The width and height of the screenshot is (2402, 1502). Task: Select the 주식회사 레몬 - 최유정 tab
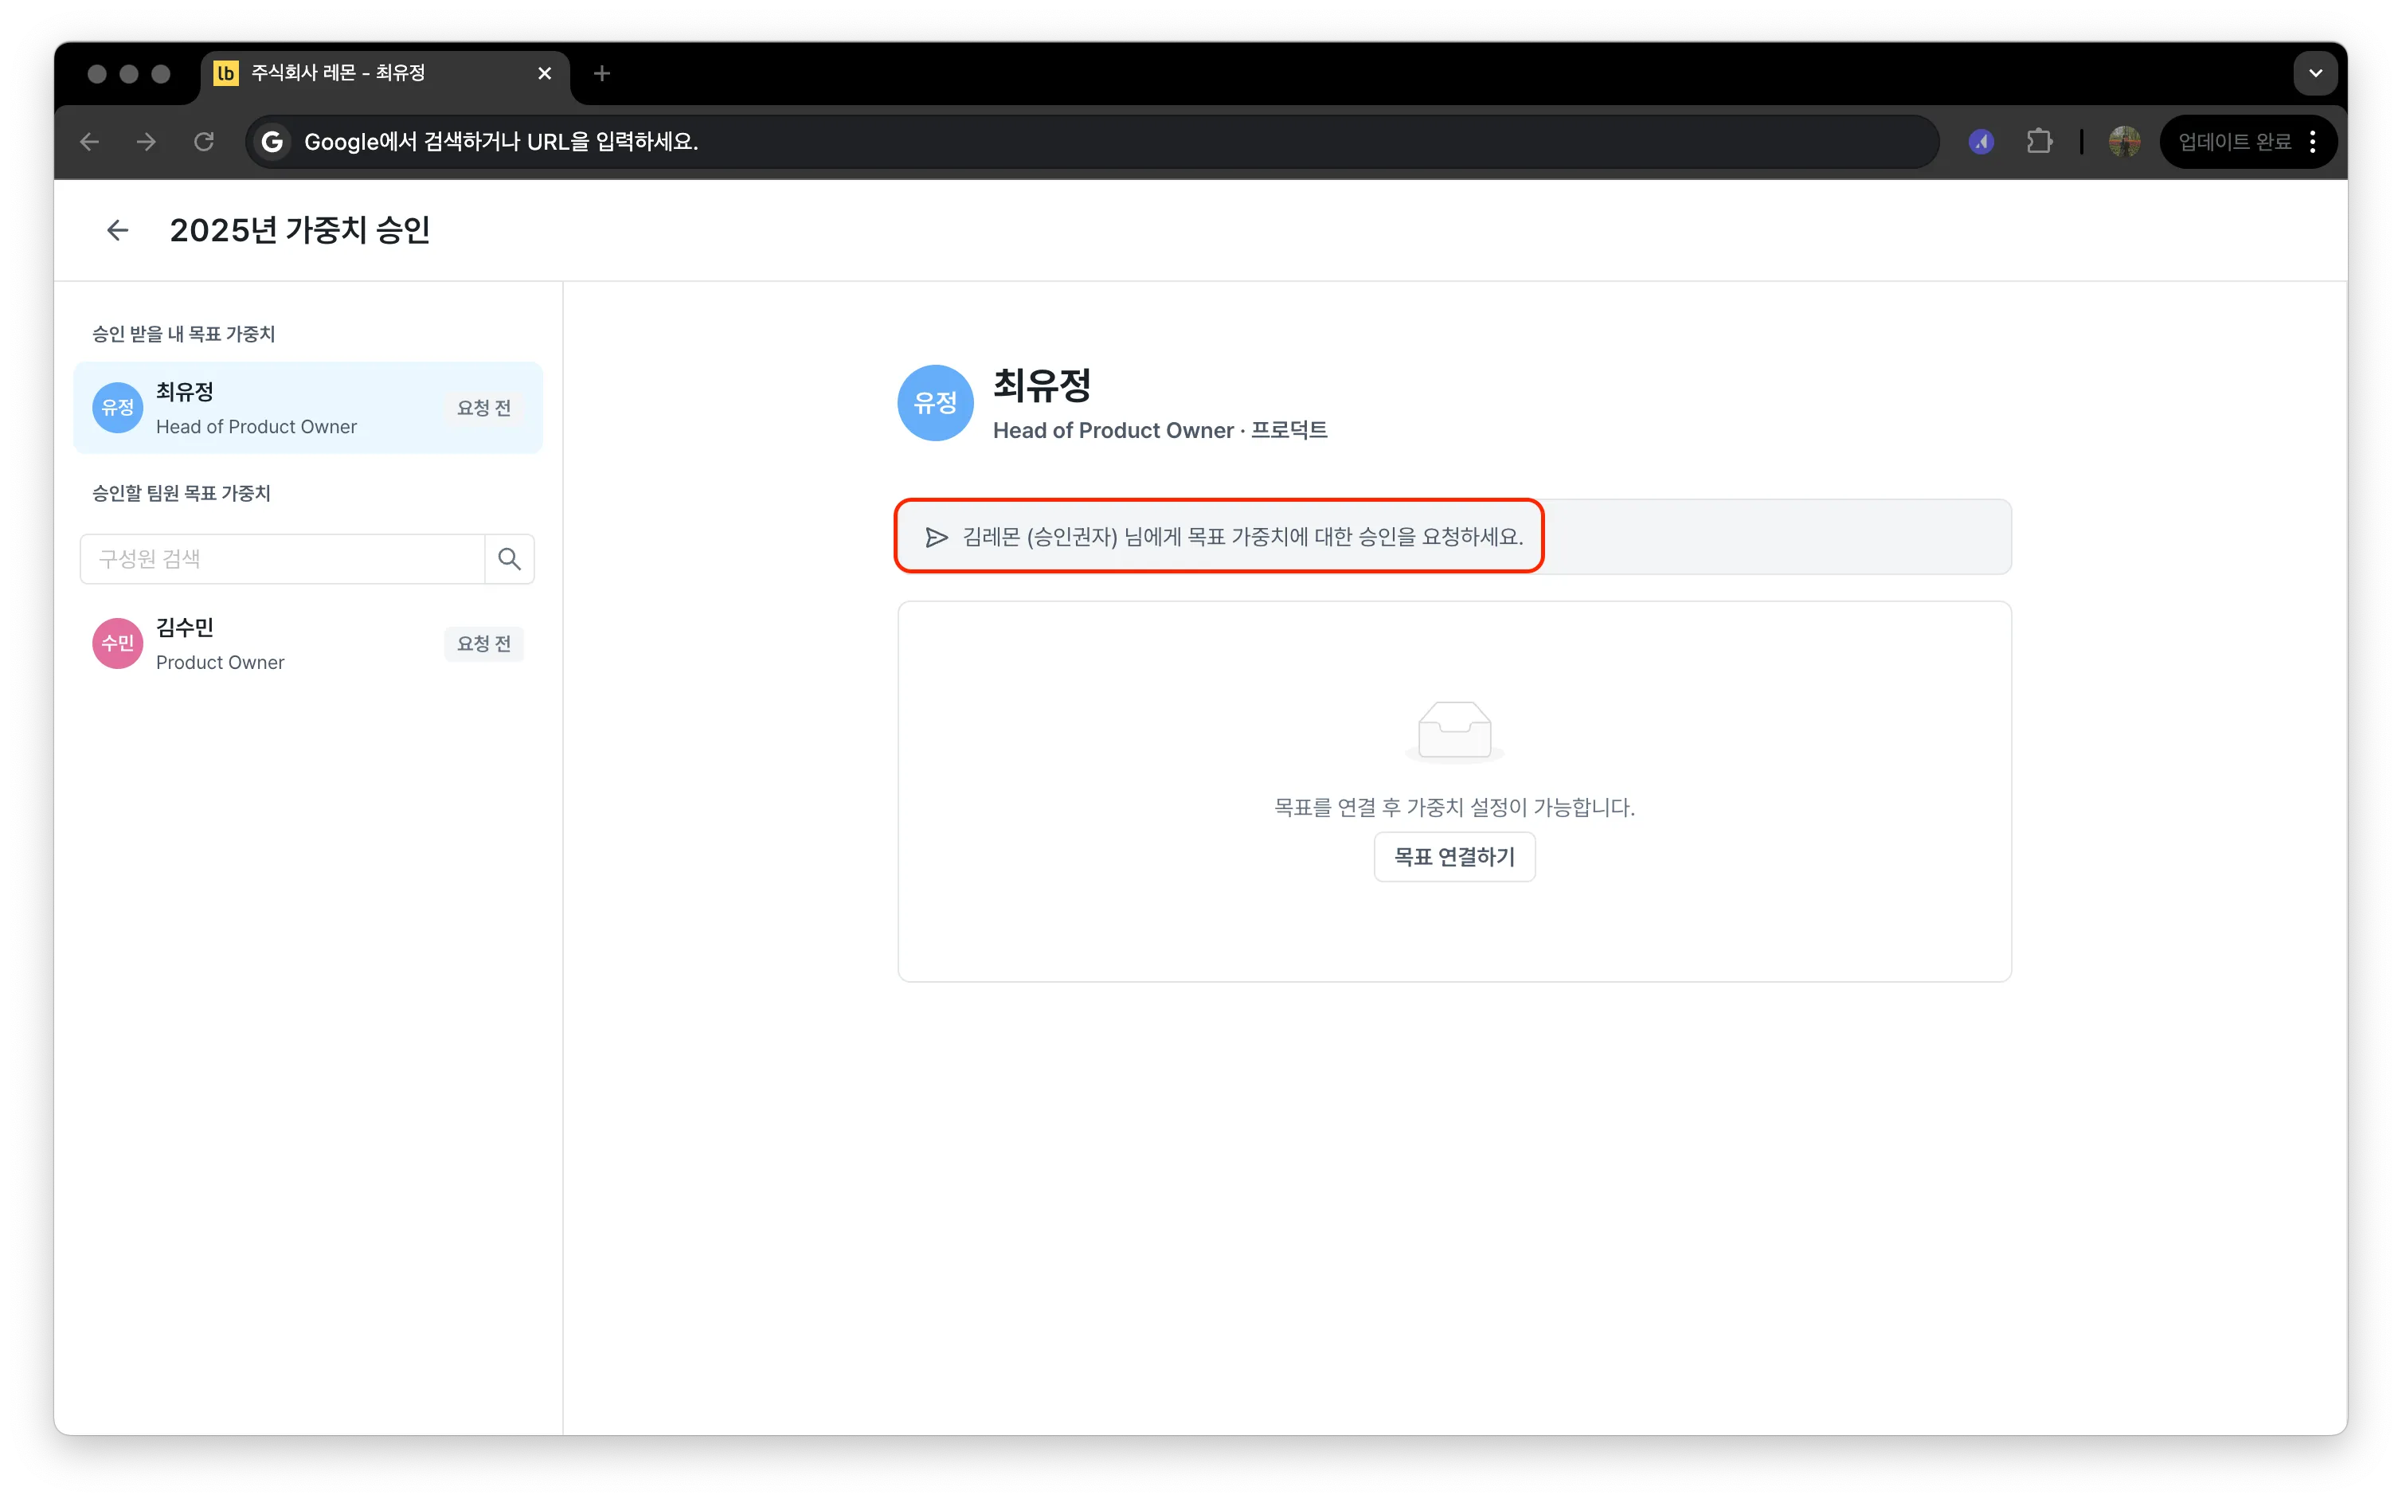pos(385,73)
